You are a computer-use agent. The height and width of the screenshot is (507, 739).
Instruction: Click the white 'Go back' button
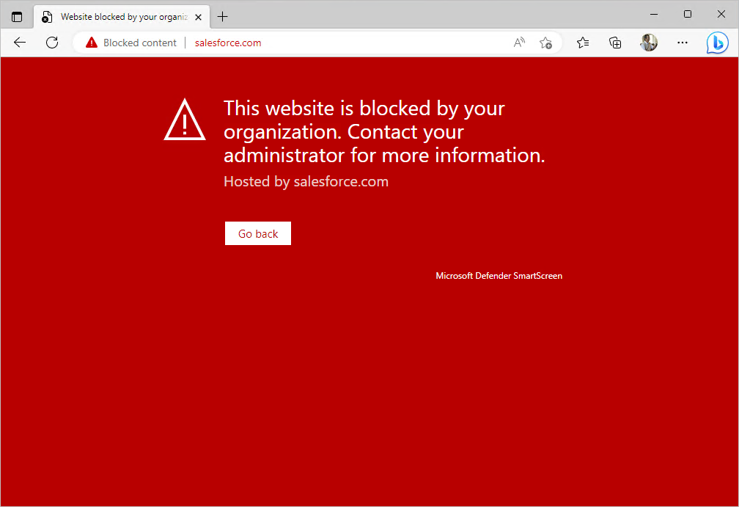[258, 233]
